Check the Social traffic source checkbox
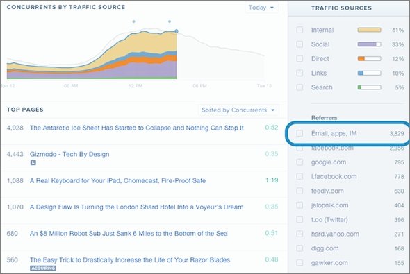410x274 pixels. (x=300, y=44)
